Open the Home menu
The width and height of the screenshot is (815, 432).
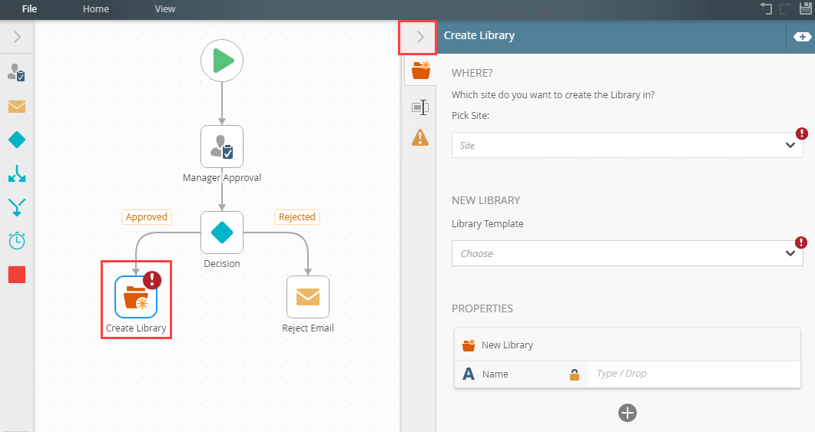(x=96, y=9)
